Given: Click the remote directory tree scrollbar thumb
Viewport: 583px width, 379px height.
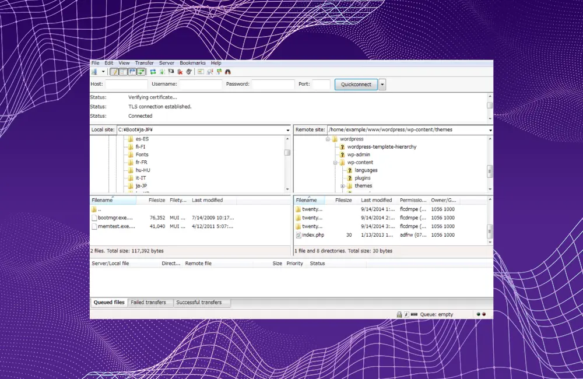Looking at the screenshot, I should [490, 171].
